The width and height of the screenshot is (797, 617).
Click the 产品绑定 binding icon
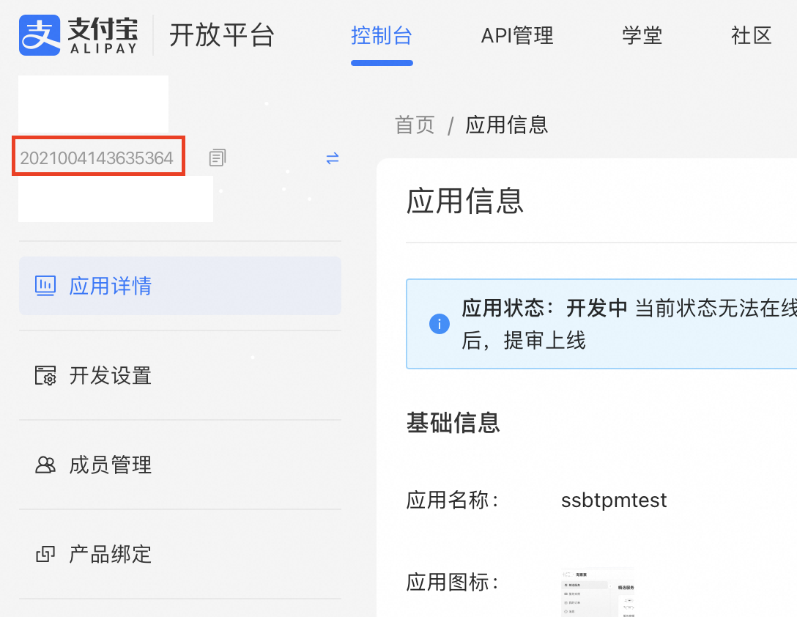point(45,555)
